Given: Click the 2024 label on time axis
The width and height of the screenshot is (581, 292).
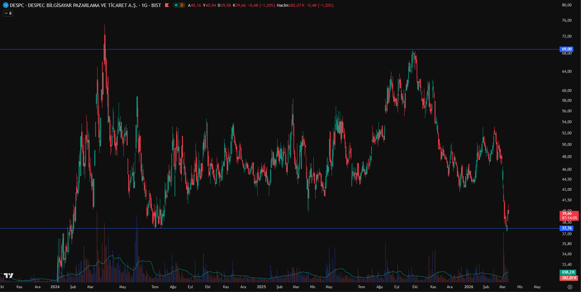Looking at the screenshot, I should click(55, 287).
